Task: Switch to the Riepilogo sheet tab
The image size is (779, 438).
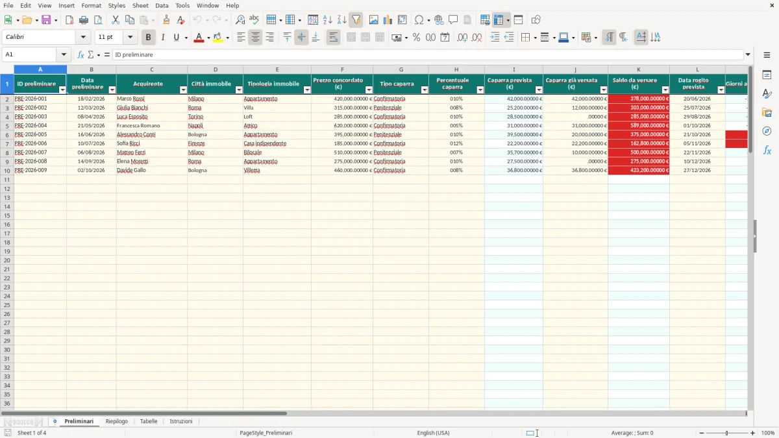Action: coord(117,422)
